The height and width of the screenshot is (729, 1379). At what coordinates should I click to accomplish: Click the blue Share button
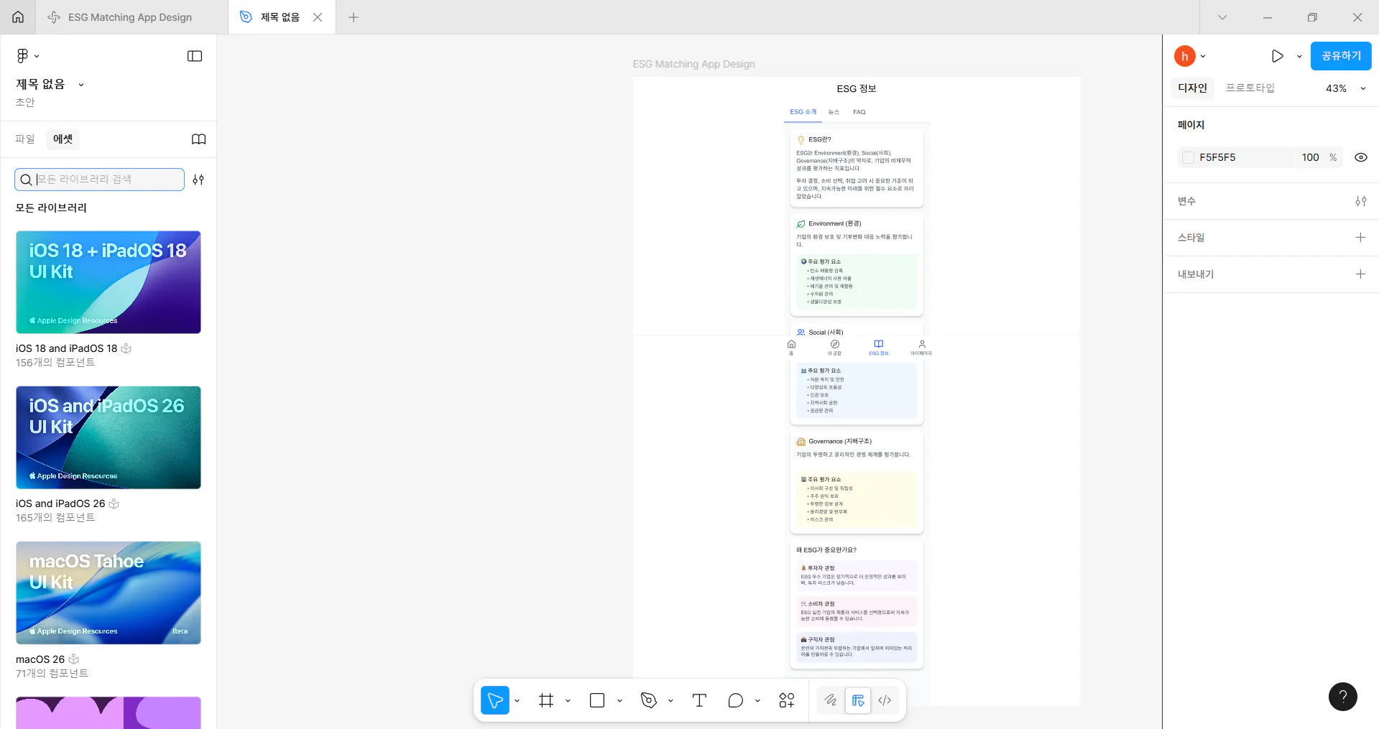coord(1341,56)
